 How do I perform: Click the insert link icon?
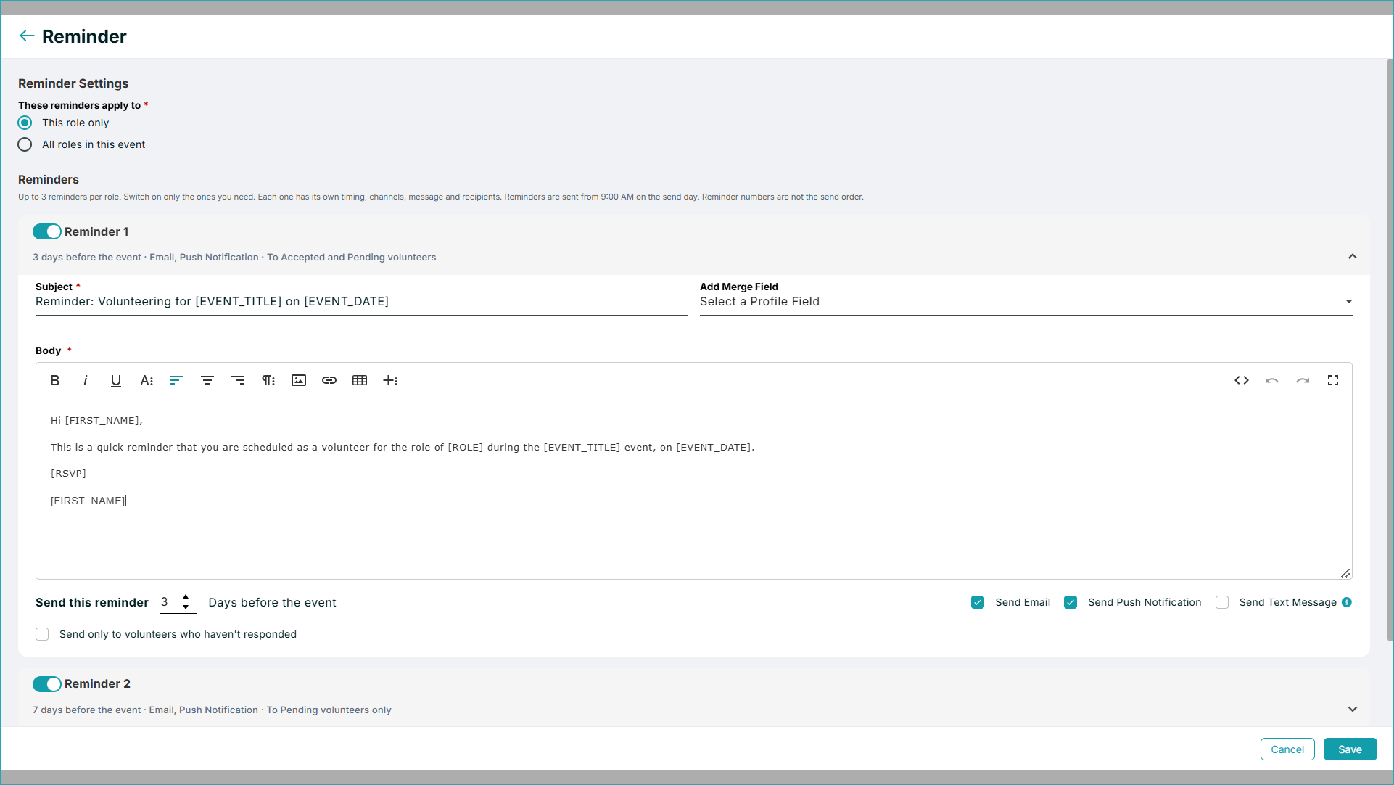coord(329,380)
